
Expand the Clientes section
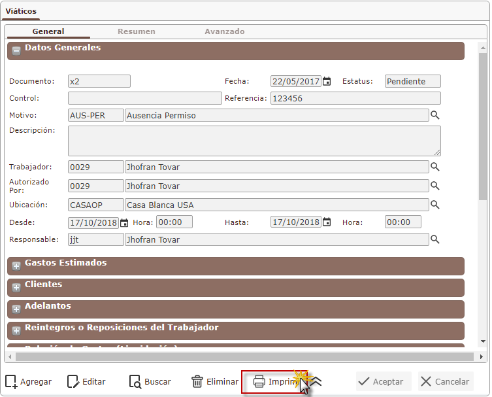[x=16, y=288]
